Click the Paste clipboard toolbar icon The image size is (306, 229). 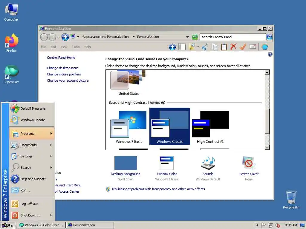pyautogui.click(x=224, y=47)
